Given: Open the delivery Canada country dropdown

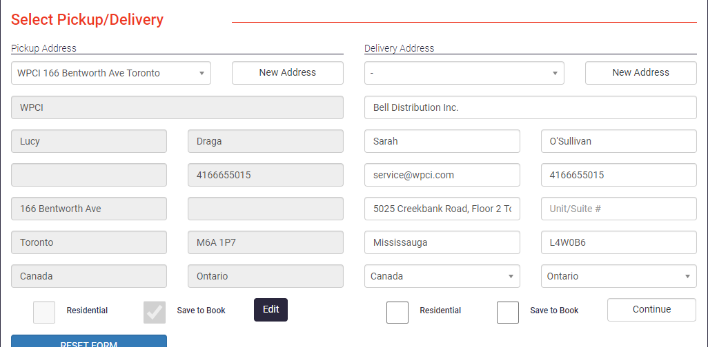Looking at the screenshot, I should (442, 276).
